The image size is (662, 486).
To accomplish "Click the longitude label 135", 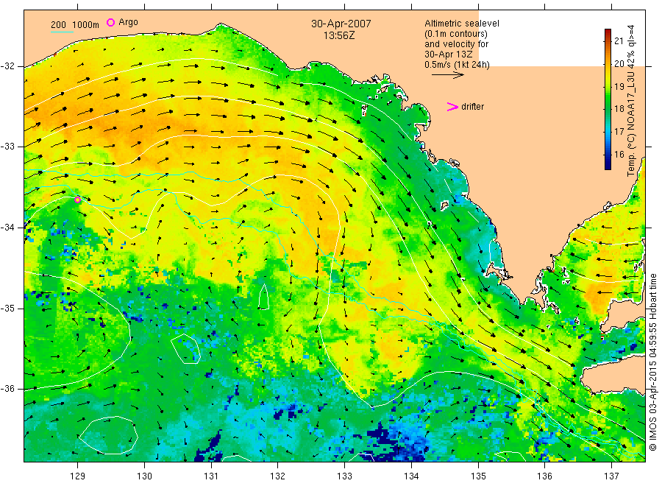I will click(x=478, y=476).
